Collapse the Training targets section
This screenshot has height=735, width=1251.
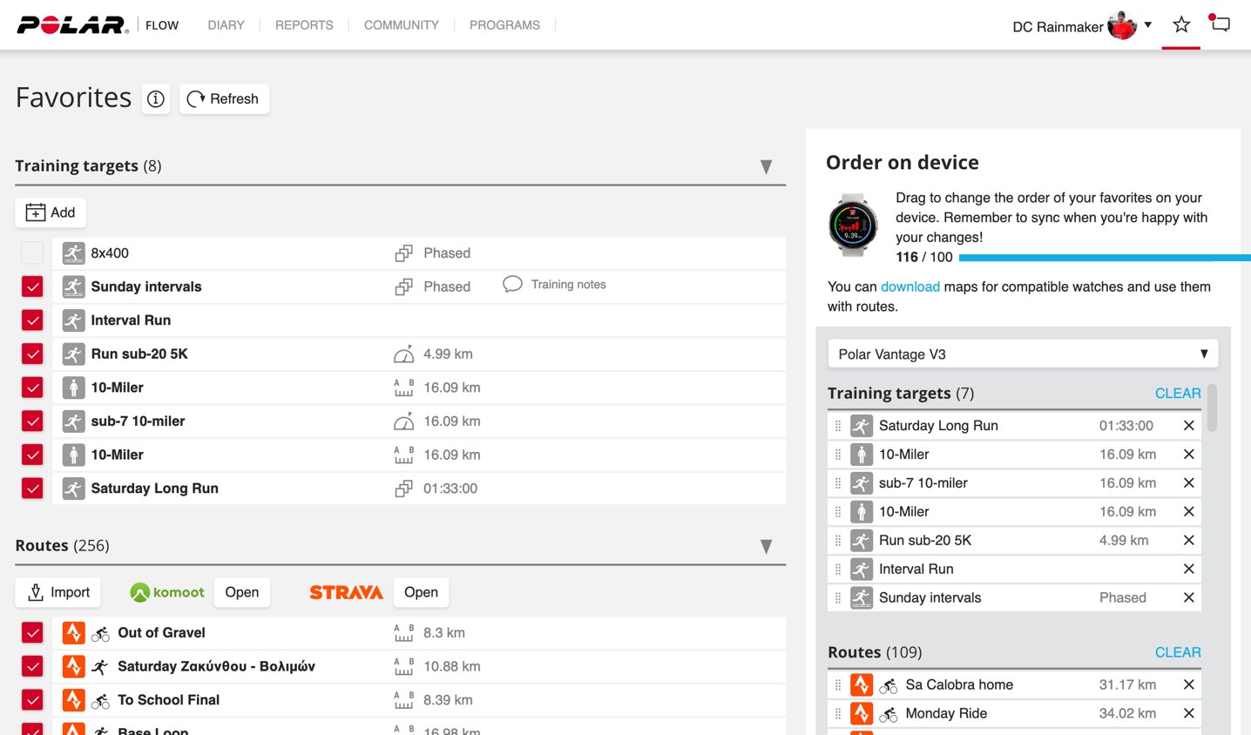(x=766, y=167)
